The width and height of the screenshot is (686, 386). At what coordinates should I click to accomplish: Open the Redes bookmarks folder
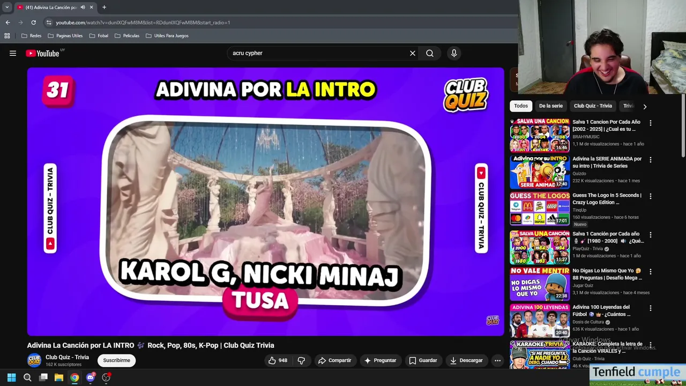[32, 35]
